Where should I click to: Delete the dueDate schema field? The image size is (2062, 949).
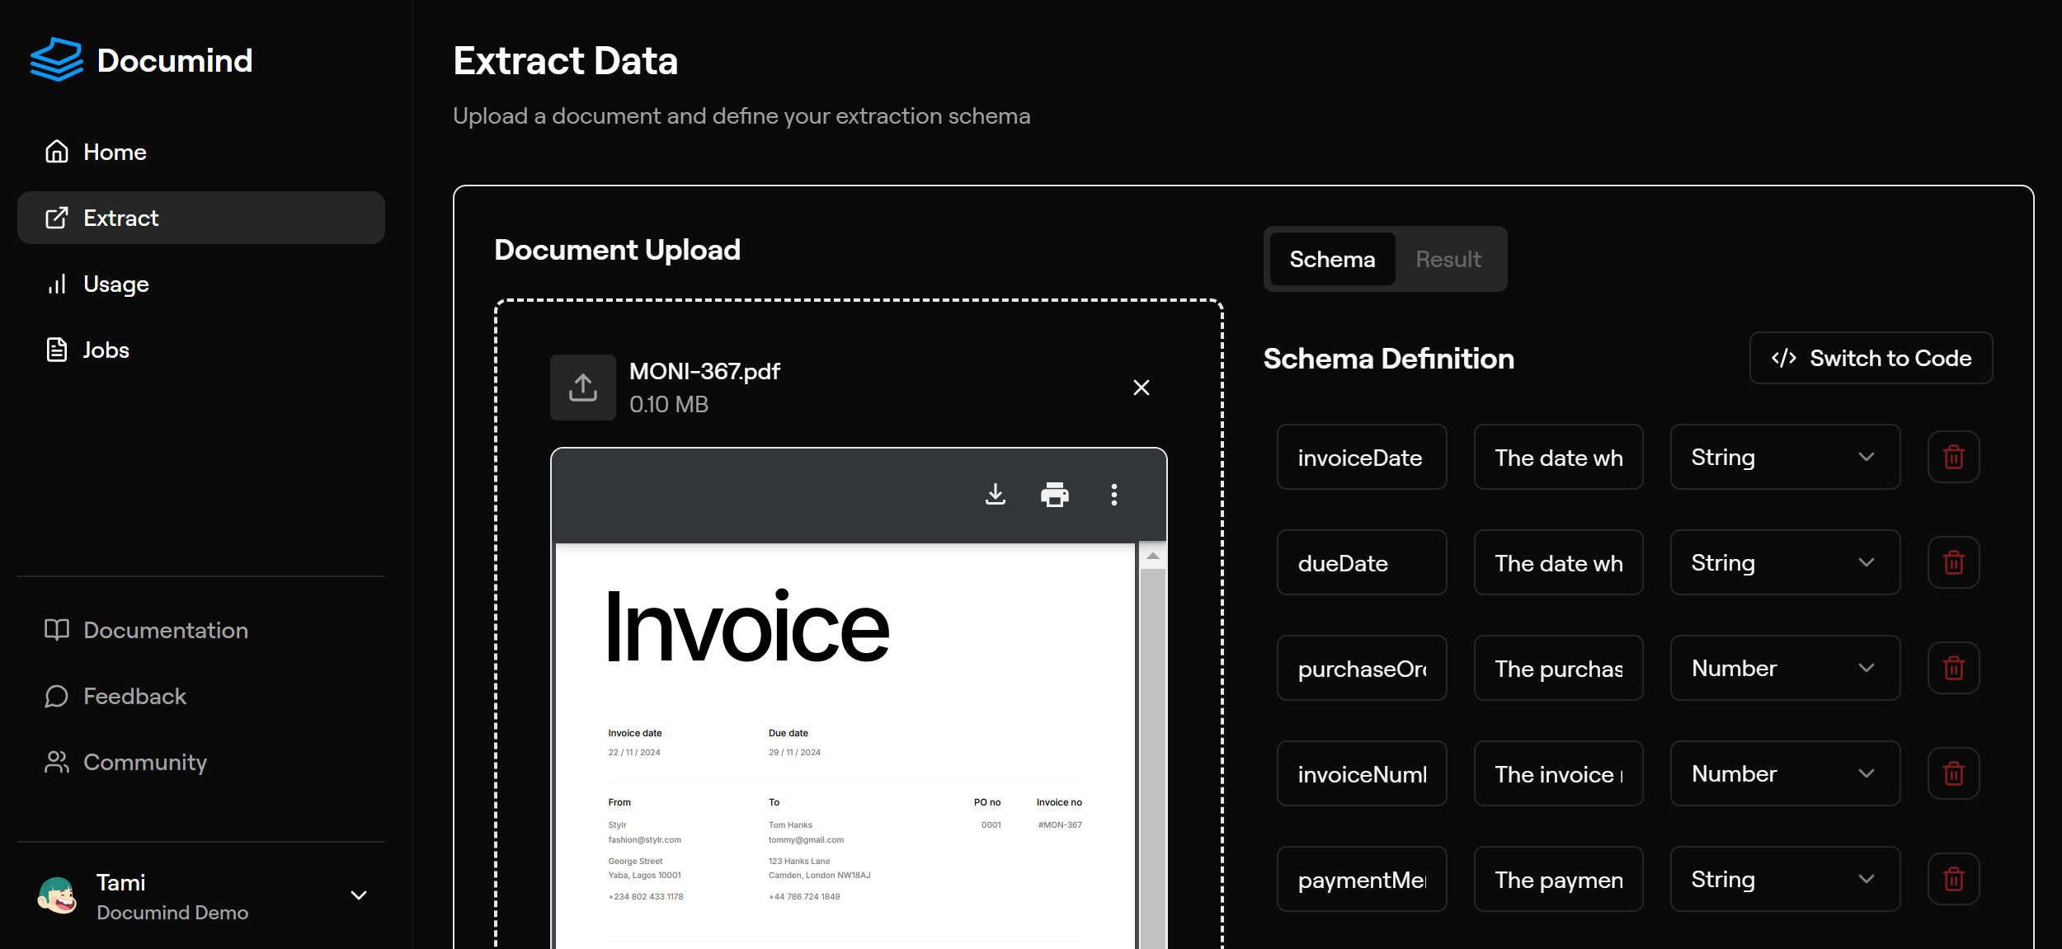click(x=1953, y=562)
